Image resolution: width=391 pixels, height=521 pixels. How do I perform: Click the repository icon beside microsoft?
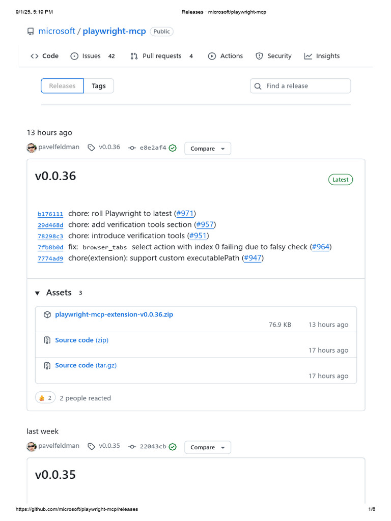point(31,32)
